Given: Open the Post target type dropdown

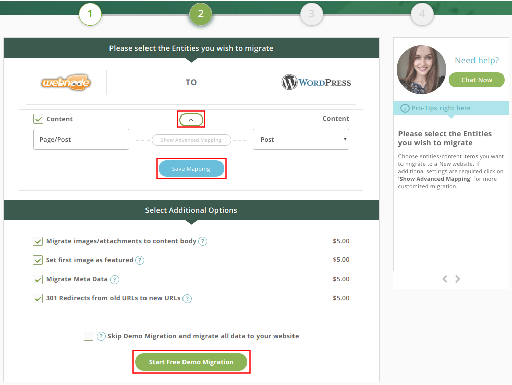Looking at the screenshot, I should point(301,140).
